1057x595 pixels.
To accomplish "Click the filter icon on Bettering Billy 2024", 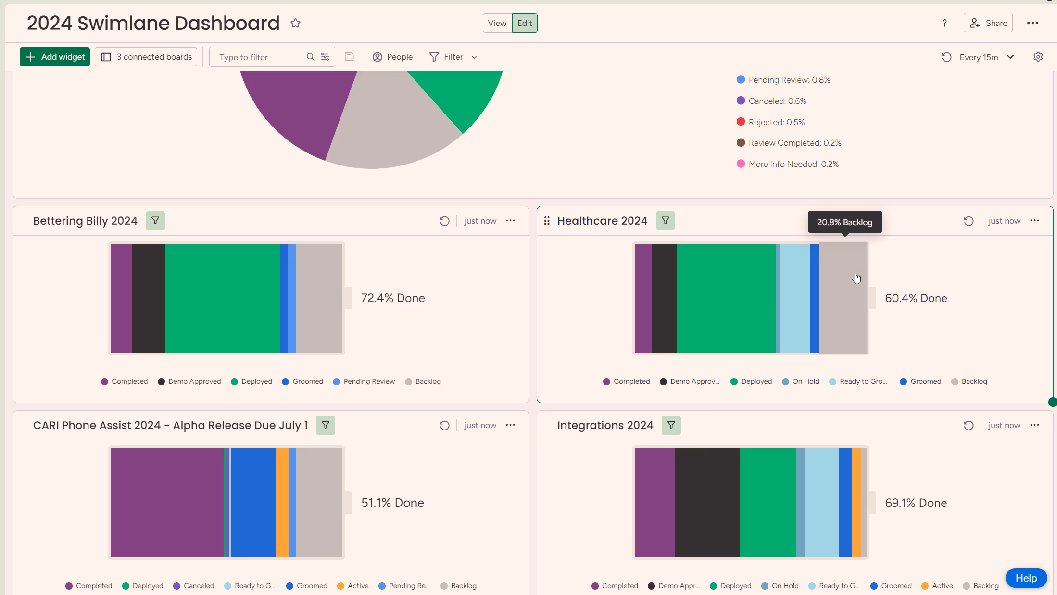I will [x=155, y=221].
